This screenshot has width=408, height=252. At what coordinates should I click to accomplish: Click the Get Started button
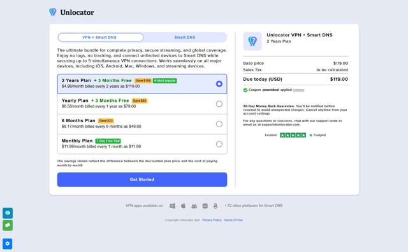(x=142, y=179)
